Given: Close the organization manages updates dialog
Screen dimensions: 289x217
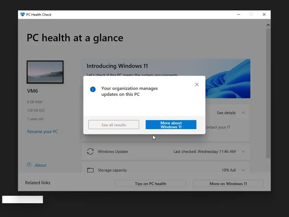Looking at the screenshot, I should tap(197, 84).
